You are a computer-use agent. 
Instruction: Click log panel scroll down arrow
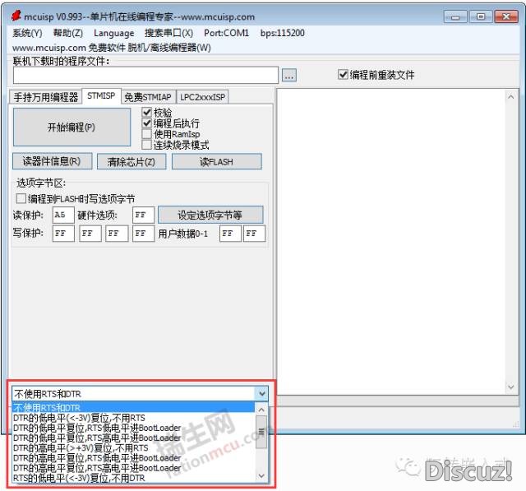[x=510, y=387]
